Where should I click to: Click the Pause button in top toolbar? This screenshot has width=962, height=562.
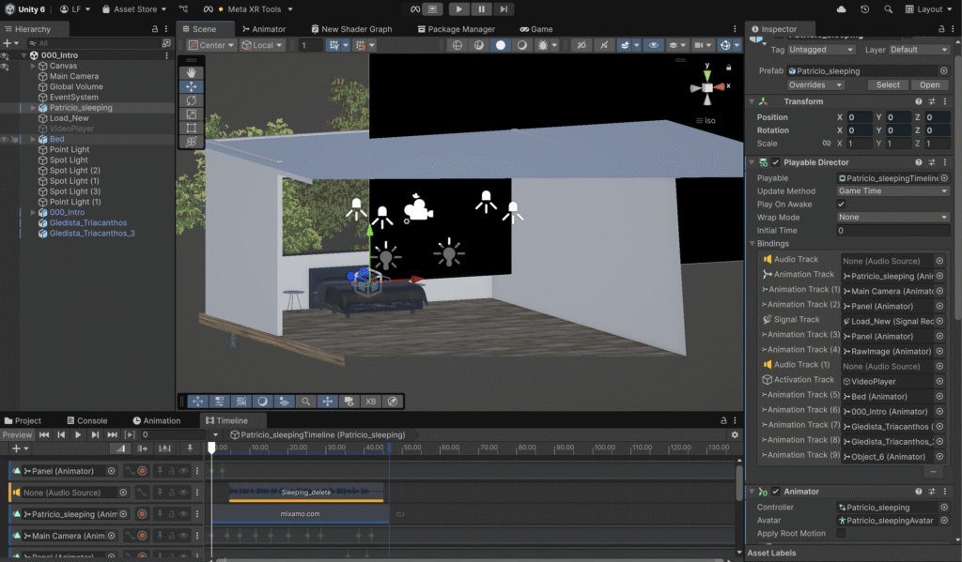click(482, 9)
